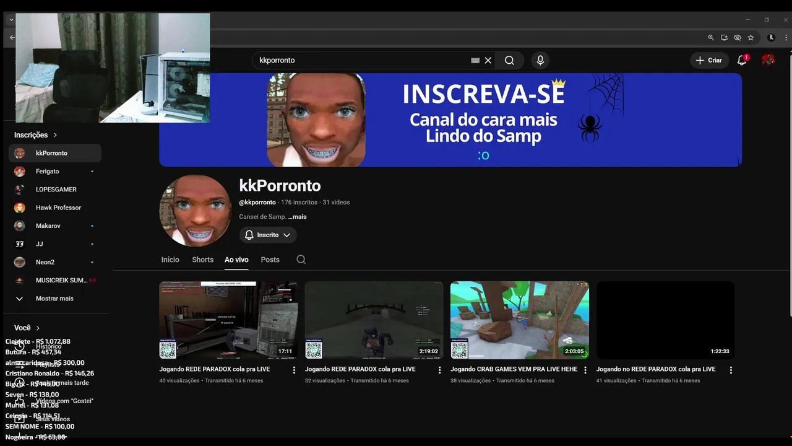Open options menu for CRAB GAMES video
Image resolution: width=792 pixels, height=446 pixels.
585,370
